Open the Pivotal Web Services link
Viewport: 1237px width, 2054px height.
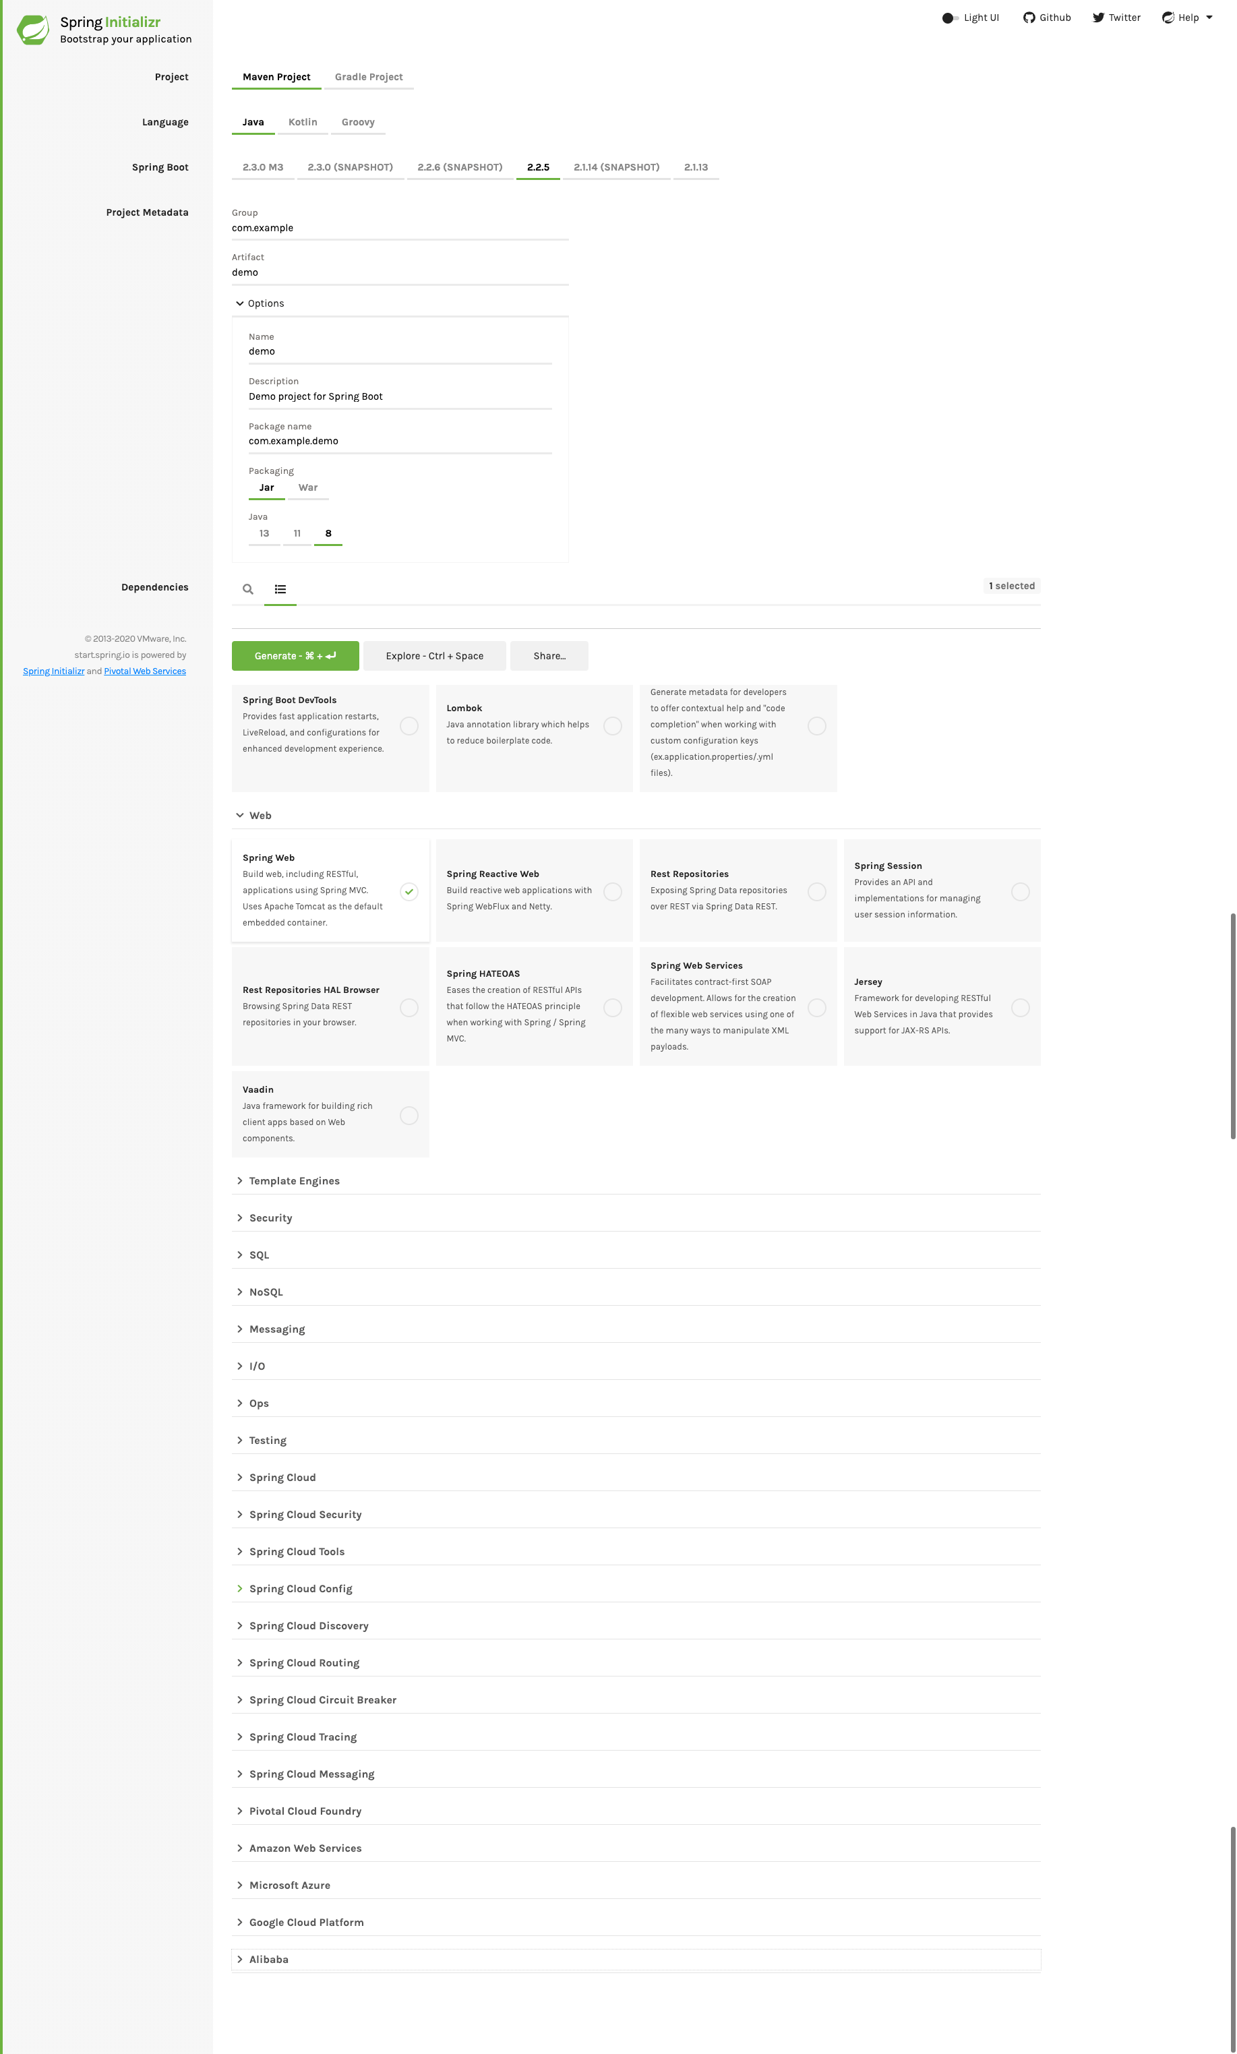tap(145, 672)
